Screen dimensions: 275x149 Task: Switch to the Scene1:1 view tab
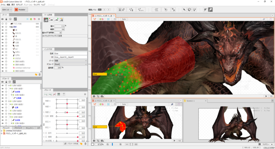point(190,101)
